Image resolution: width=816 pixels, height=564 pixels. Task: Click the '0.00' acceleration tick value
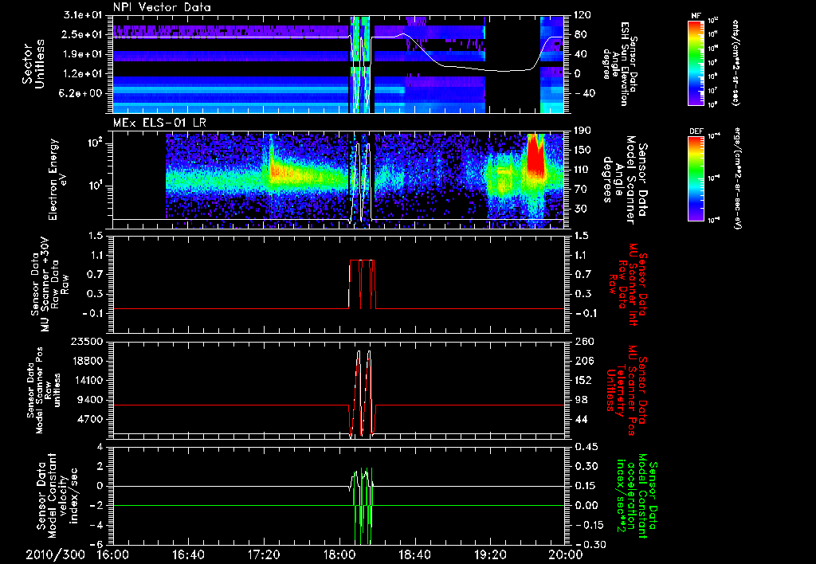(586, 506)
